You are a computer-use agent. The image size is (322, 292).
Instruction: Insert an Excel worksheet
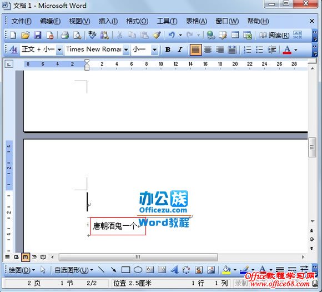click(248, 35)
